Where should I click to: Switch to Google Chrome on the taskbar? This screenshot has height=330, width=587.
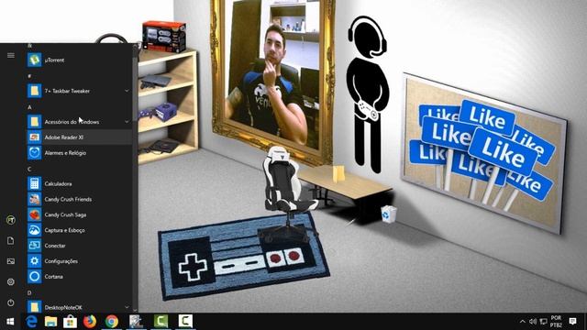point(112,322)
